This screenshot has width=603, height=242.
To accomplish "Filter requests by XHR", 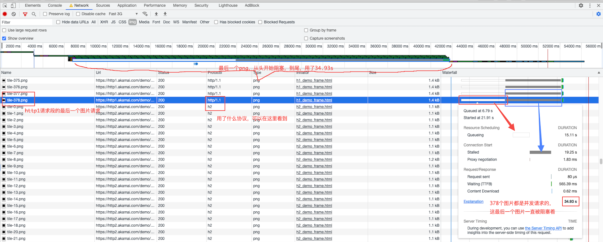I will 104,22.
